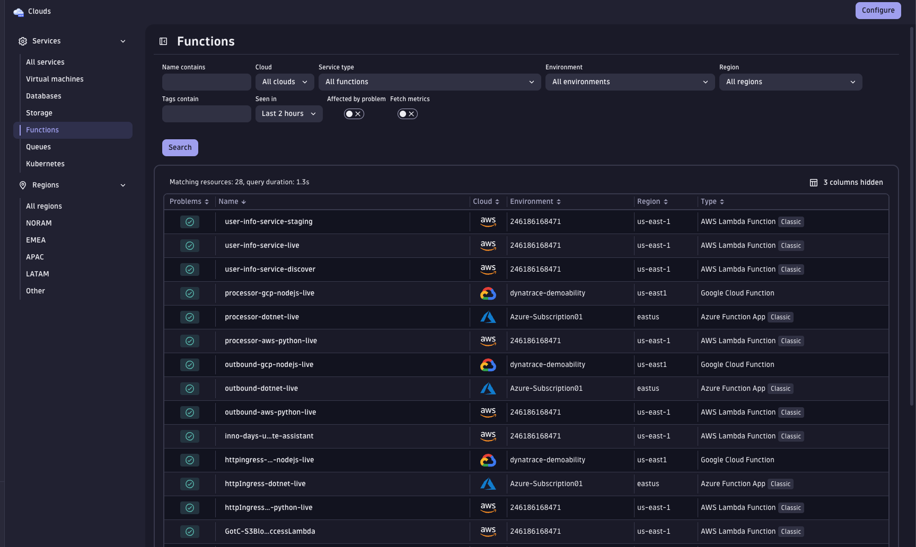Image resolution: width=916 pixels, height=547 pixels.
Task: Open the All environments dropdown
Action: [x=630, y=82]
